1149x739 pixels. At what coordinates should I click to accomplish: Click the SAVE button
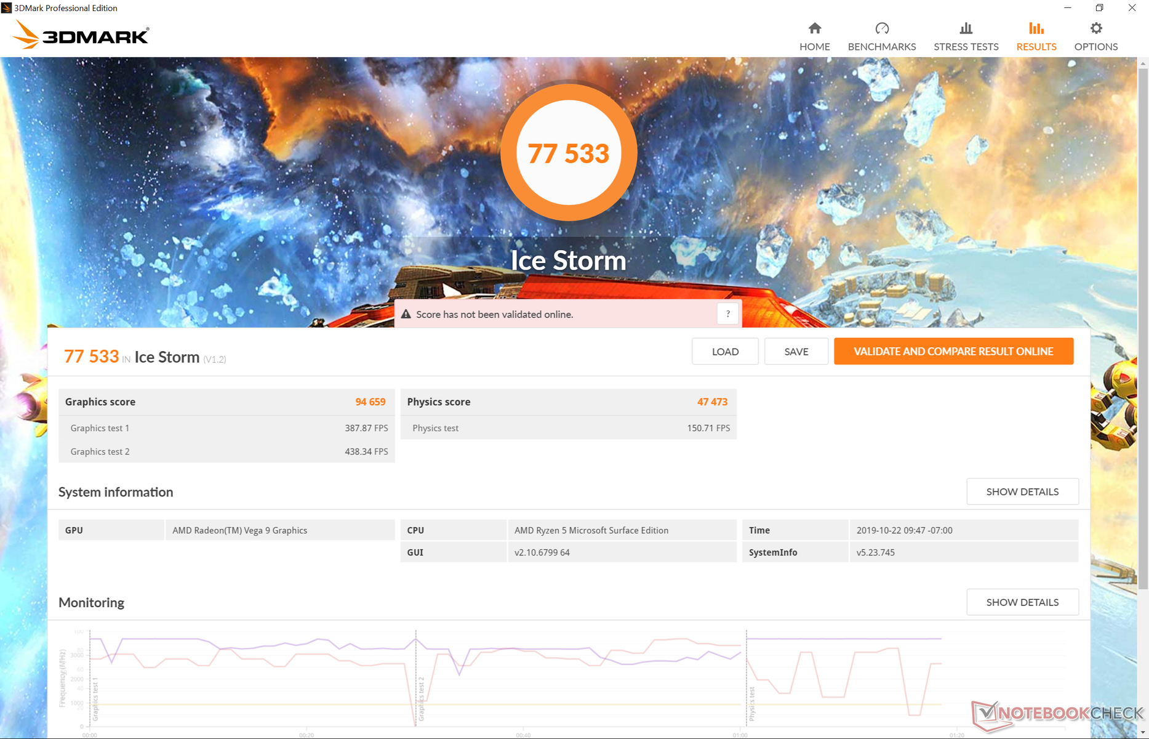[796, 352]
